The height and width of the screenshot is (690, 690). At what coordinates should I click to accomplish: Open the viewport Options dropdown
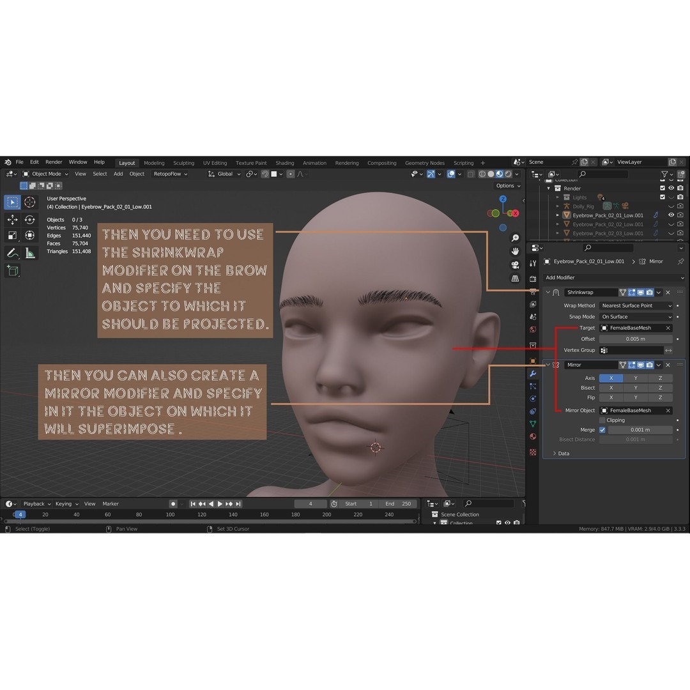509,186
